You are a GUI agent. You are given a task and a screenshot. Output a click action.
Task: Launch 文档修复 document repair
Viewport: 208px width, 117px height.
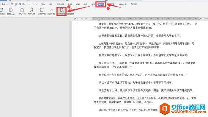click(42, 11)
